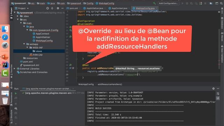Click the IntelliJ IDEA dock icon
224x126 pixels.
tap(5, 65)
